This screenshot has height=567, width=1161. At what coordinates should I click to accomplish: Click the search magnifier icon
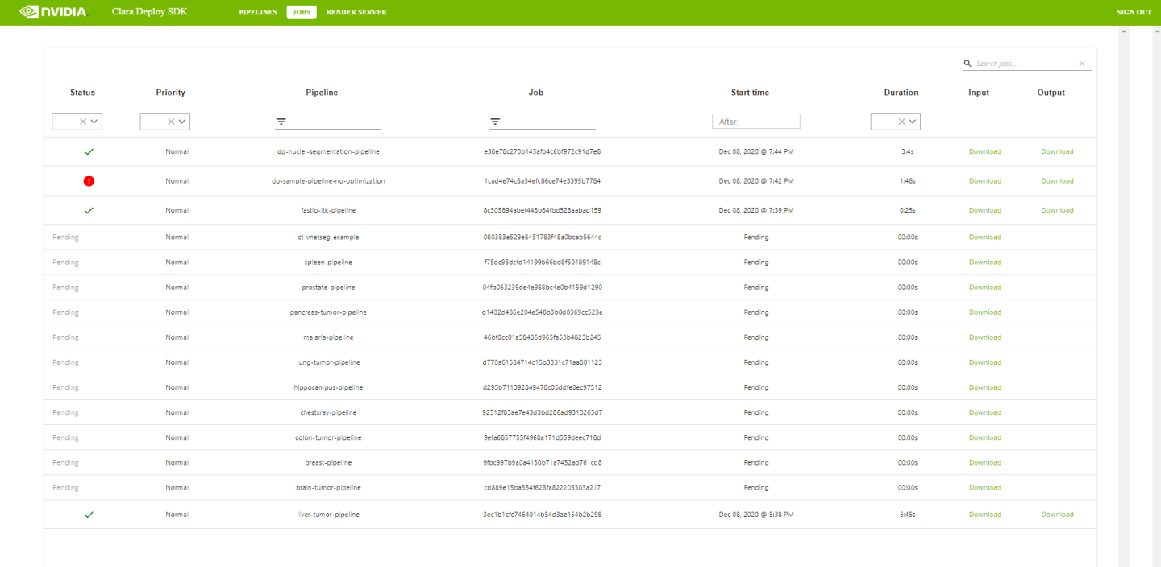coord(967,64)
